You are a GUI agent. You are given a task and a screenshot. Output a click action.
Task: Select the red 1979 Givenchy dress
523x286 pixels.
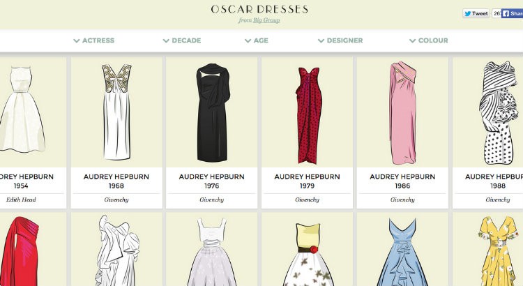pyautogui.click(x=308, y=116)
